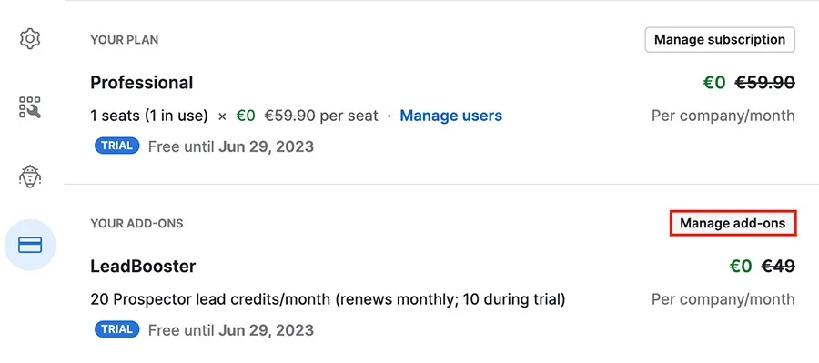This screenshot has height=363, width=819.
Task: Select the Billing credit card icon
Action: pos(30,245)
